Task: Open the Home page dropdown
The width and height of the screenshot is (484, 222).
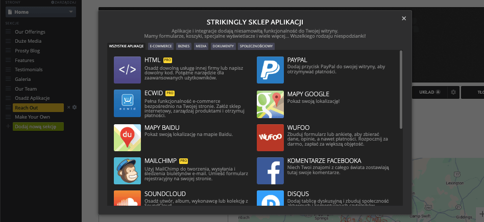Action: 41,12
